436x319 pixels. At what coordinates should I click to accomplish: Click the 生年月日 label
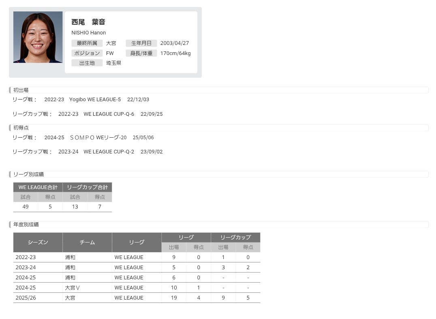pyautogui.click(x=141, y=43)
